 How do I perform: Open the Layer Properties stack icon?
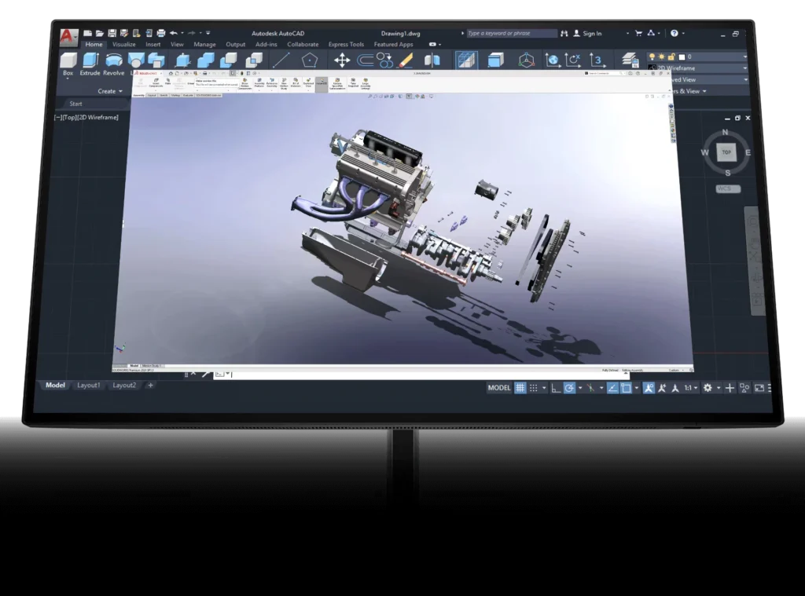[x=630, y=60]
